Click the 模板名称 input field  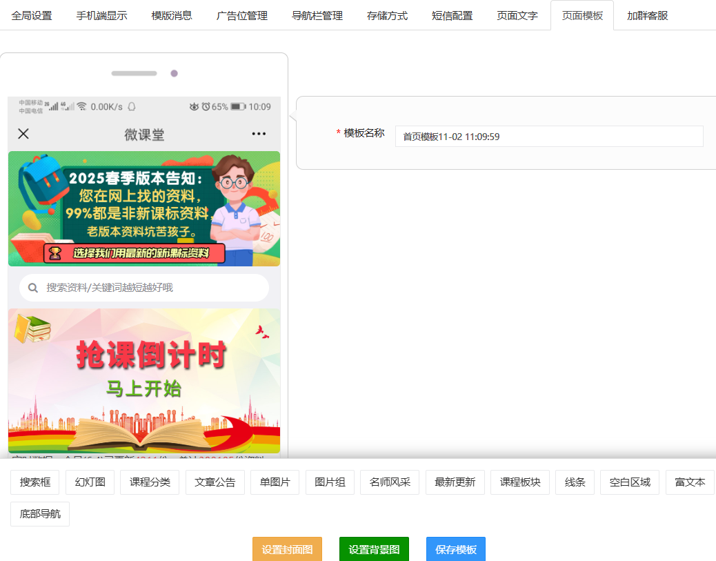click(x=548, y=137)
